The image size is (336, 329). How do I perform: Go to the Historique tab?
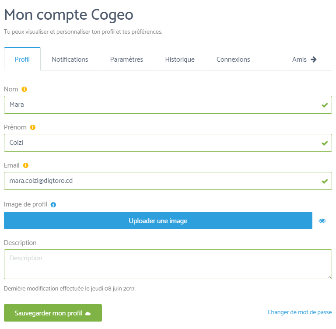180,59
